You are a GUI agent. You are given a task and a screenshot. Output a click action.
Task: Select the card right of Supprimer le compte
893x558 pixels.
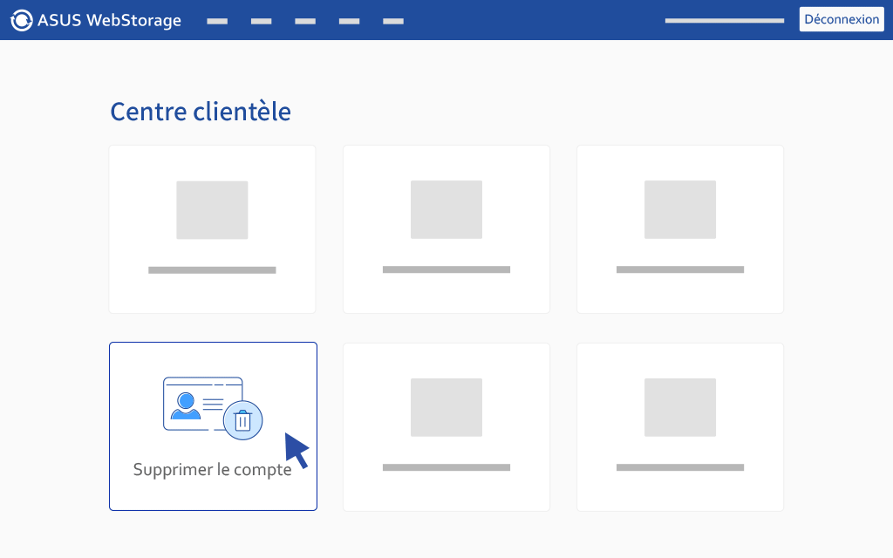[x=446, y=427]
